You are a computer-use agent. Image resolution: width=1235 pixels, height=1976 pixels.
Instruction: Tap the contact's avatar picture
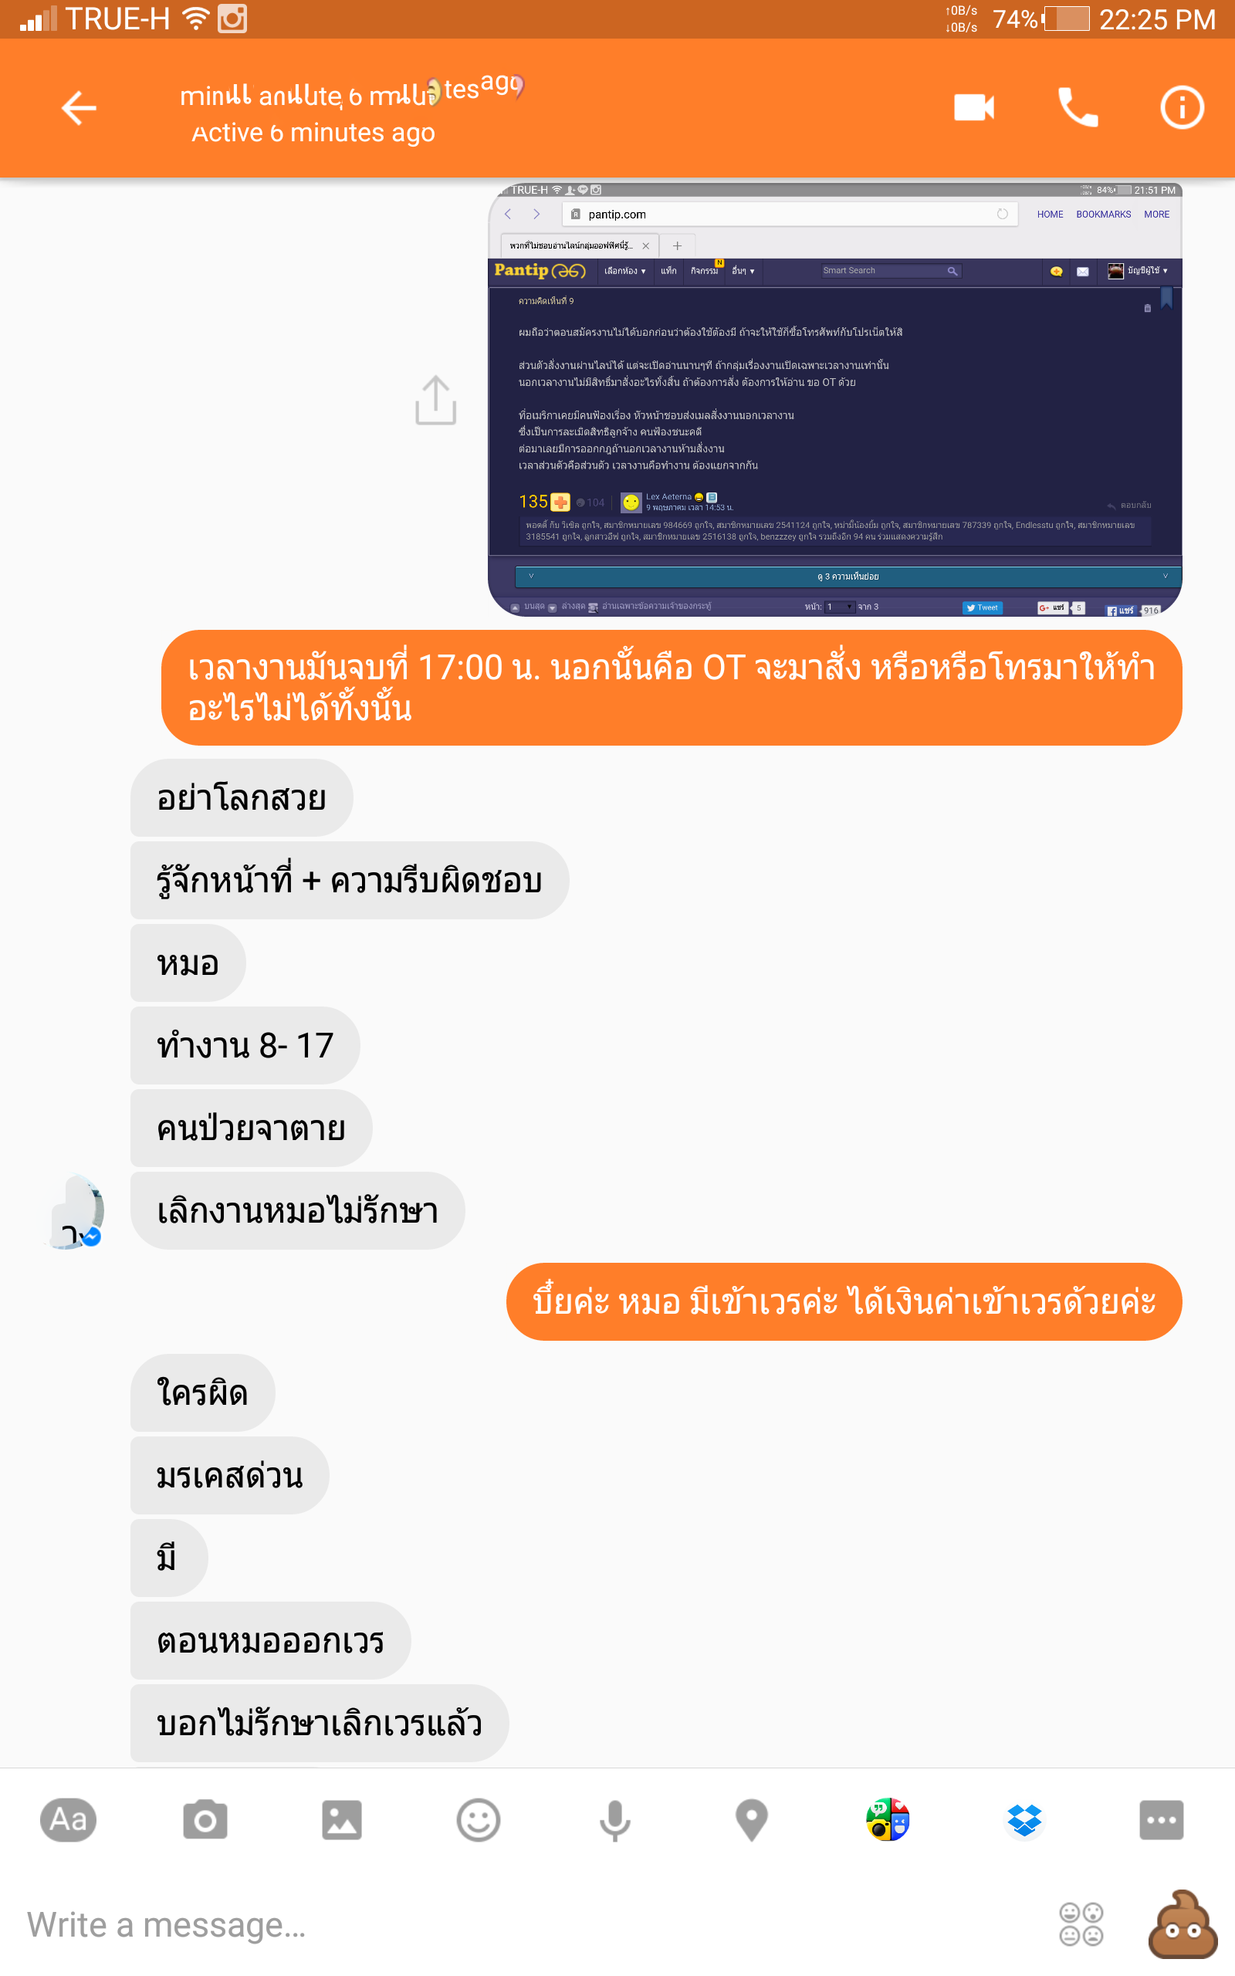click(75, 1213)
